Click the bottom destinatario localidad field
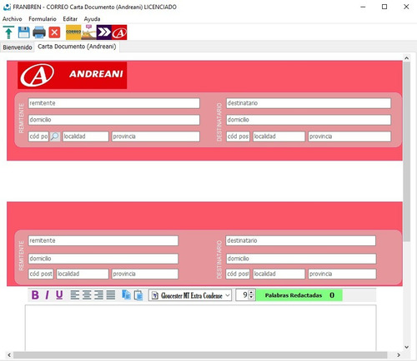This screenshot has height=361, width=417. click(x=279, y=274)
